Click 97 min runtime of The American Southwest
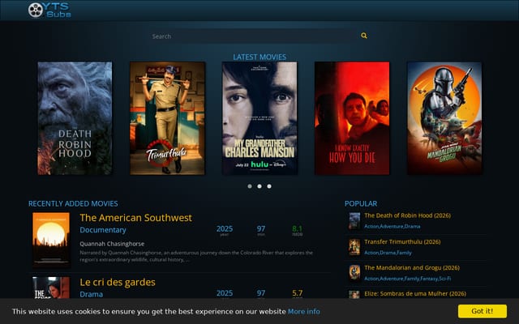This screenshot has width=519, height=324. pos(261,228)
